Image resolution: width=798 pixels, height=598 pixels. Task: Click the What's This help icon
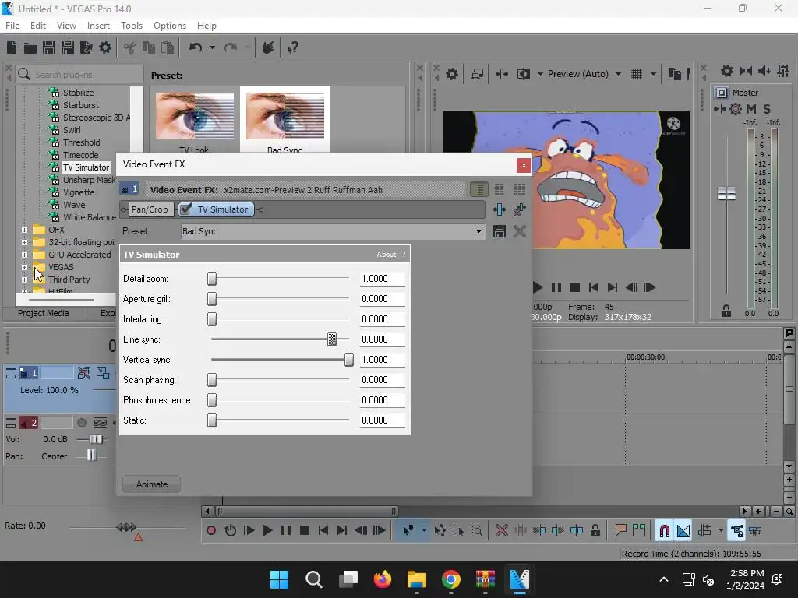coord(292,47)
